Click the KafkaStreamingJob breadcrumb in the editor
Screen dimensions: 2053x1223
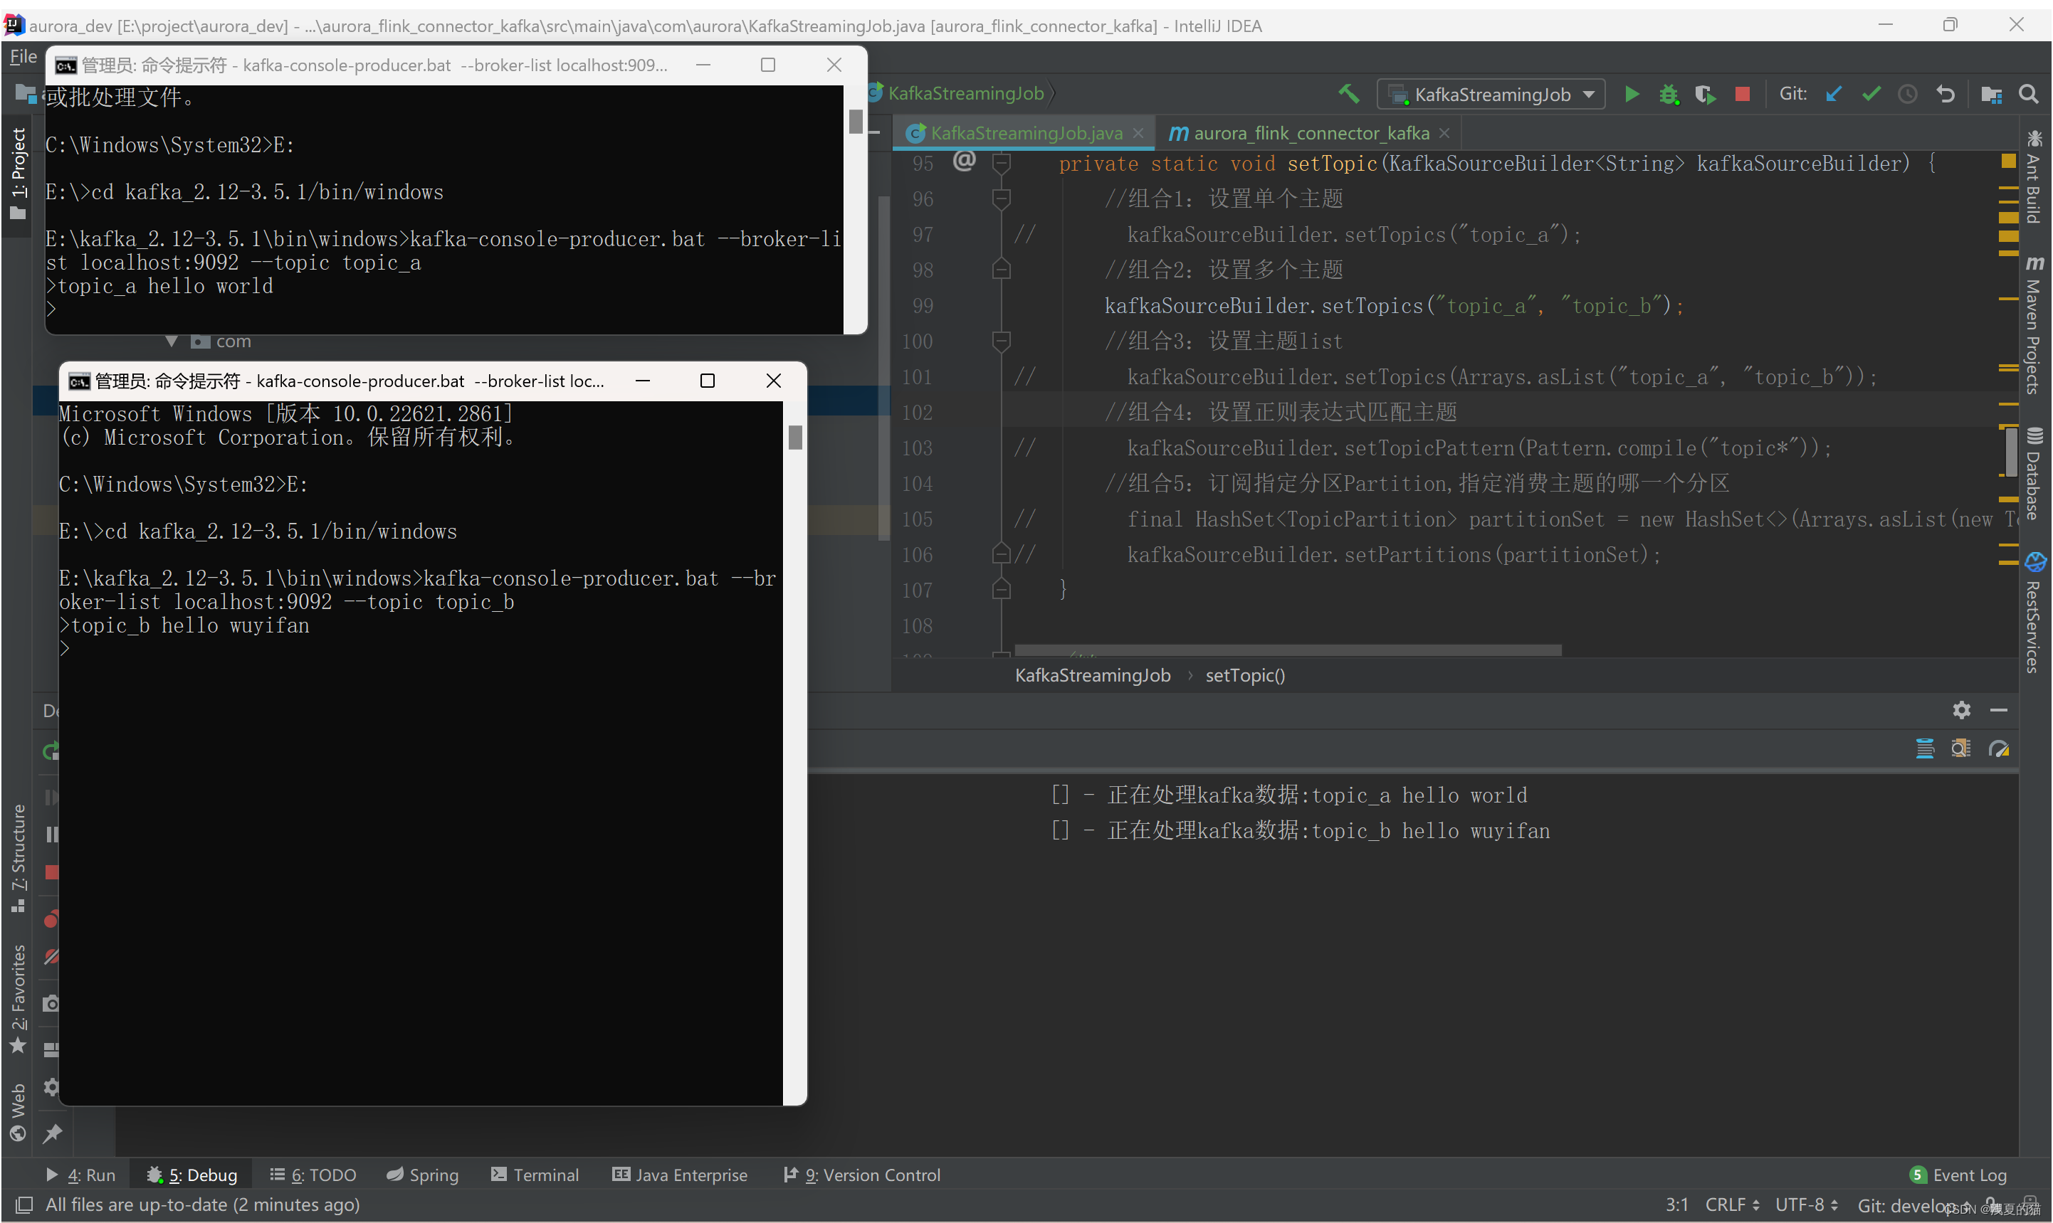1093,675
